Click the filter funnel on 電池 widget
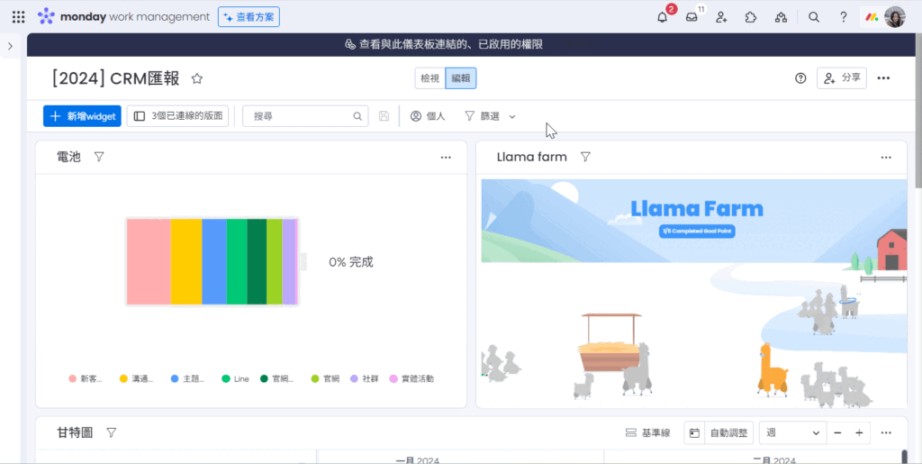This screenshot has height=464, width=922. point(99,157)
